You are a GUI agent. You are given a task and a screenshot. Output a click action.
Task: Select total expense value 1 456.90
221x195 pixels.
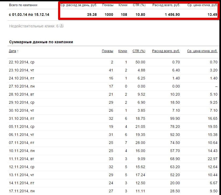[172, 15]
